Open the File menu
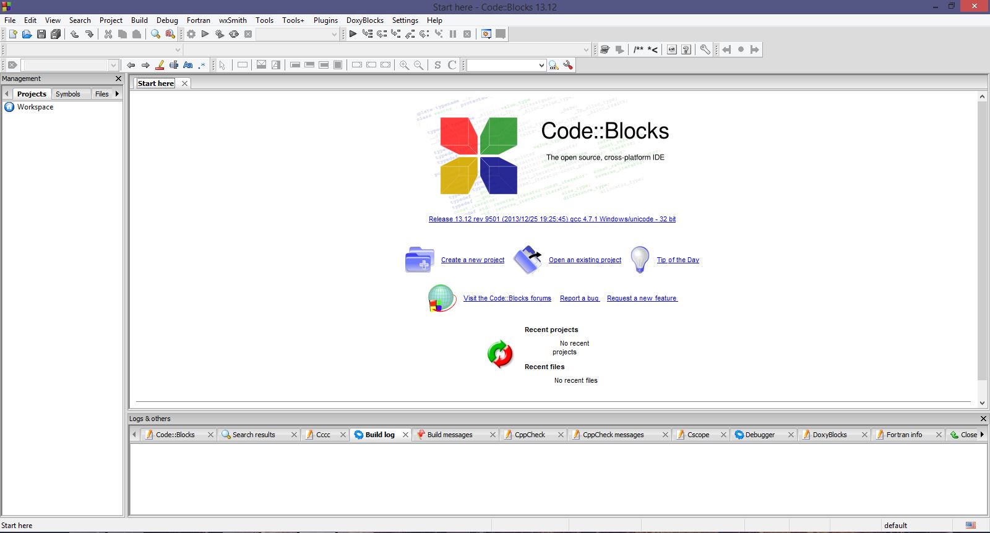990x533 pixels. coord(10,20)
